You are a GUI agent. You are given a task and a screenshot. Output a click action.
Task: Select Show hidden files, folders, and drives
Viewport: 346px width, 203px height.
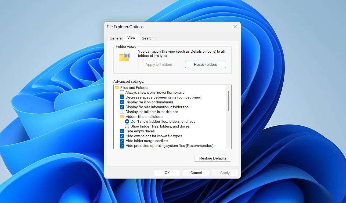point(127,126)
